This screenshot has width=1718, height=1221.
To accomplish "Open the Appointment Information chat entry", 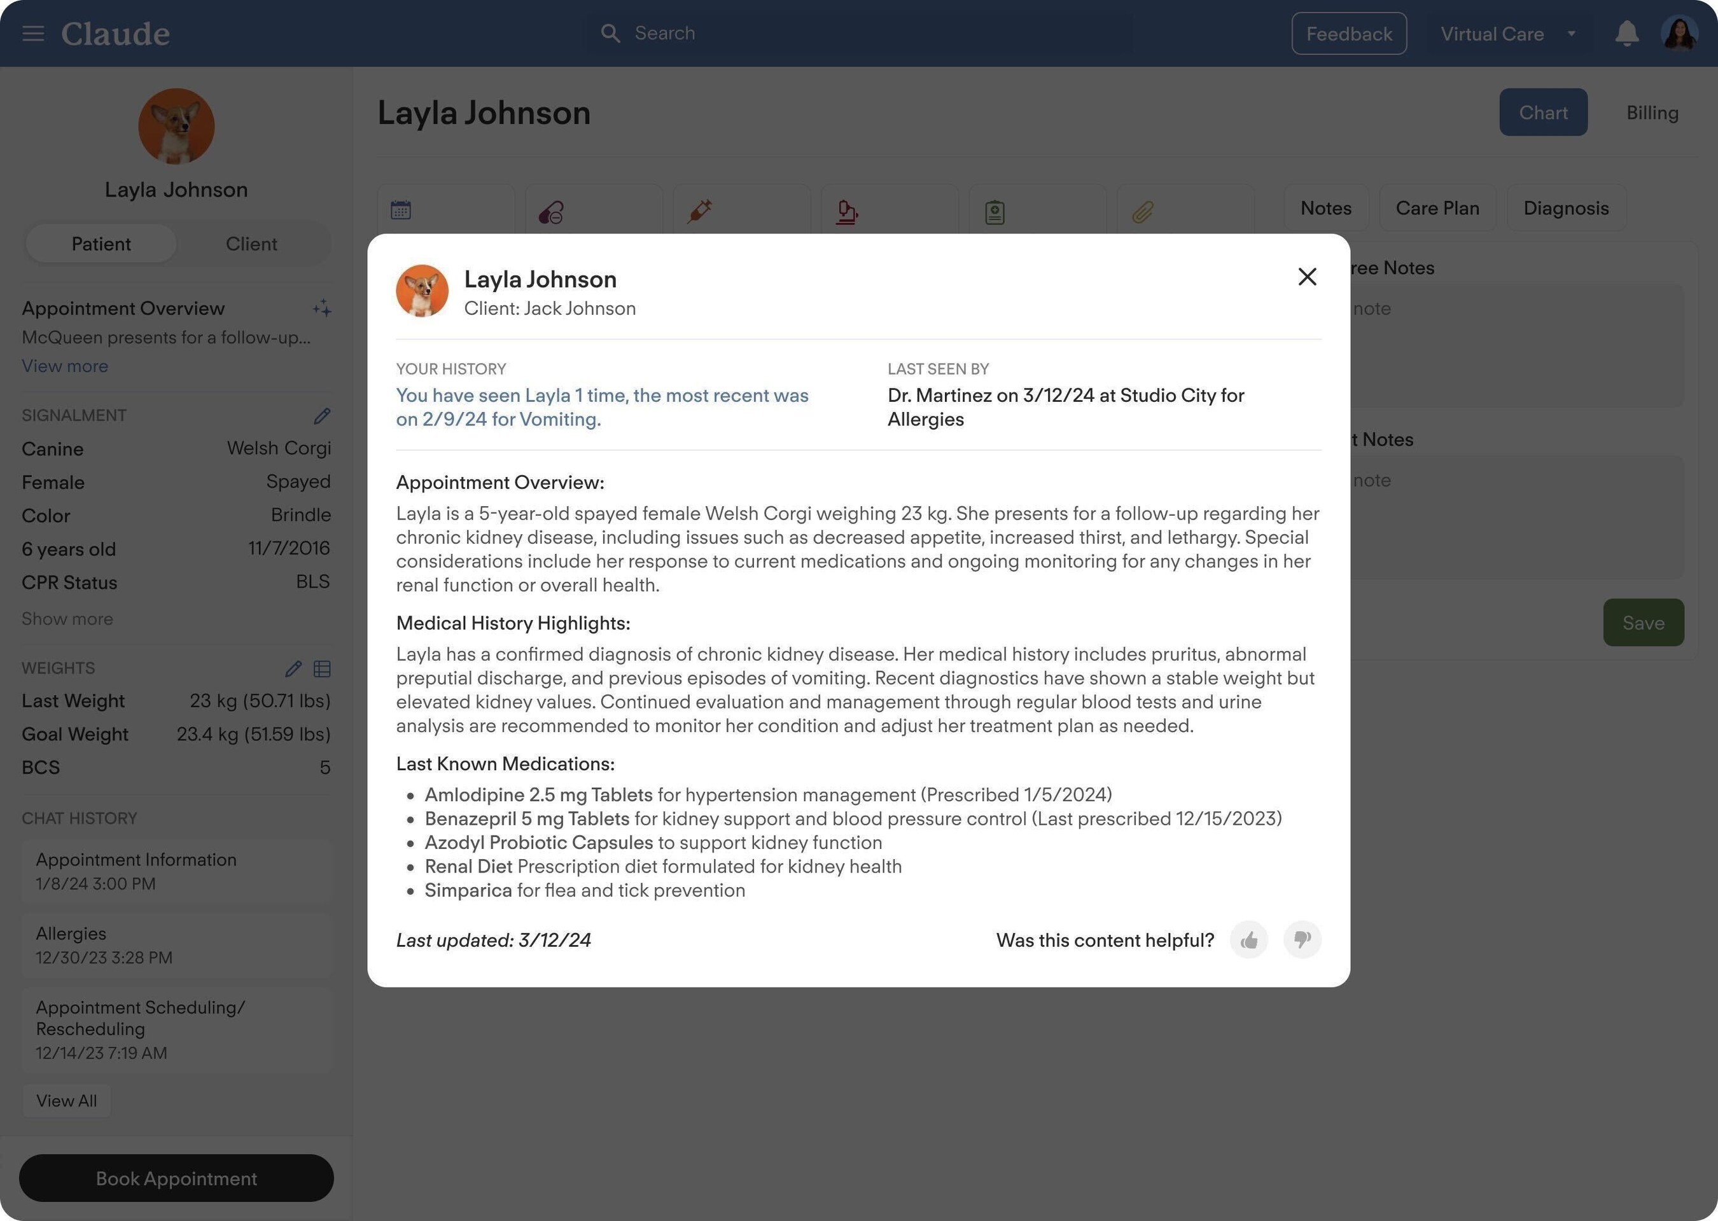I will click(176, 871).
